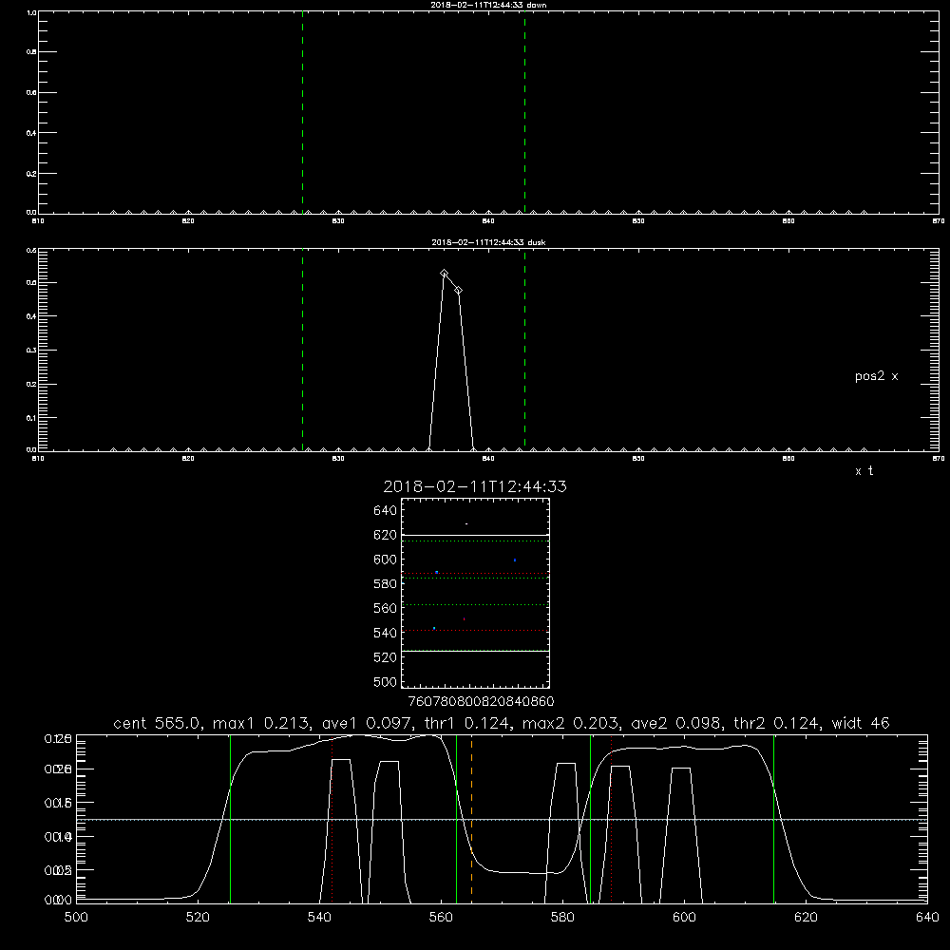This screenshot has width=950, height=950.
Task: Click the '560' label on the bottom plot x-axis
Action: pyautogui.click(x=441, y=918)
